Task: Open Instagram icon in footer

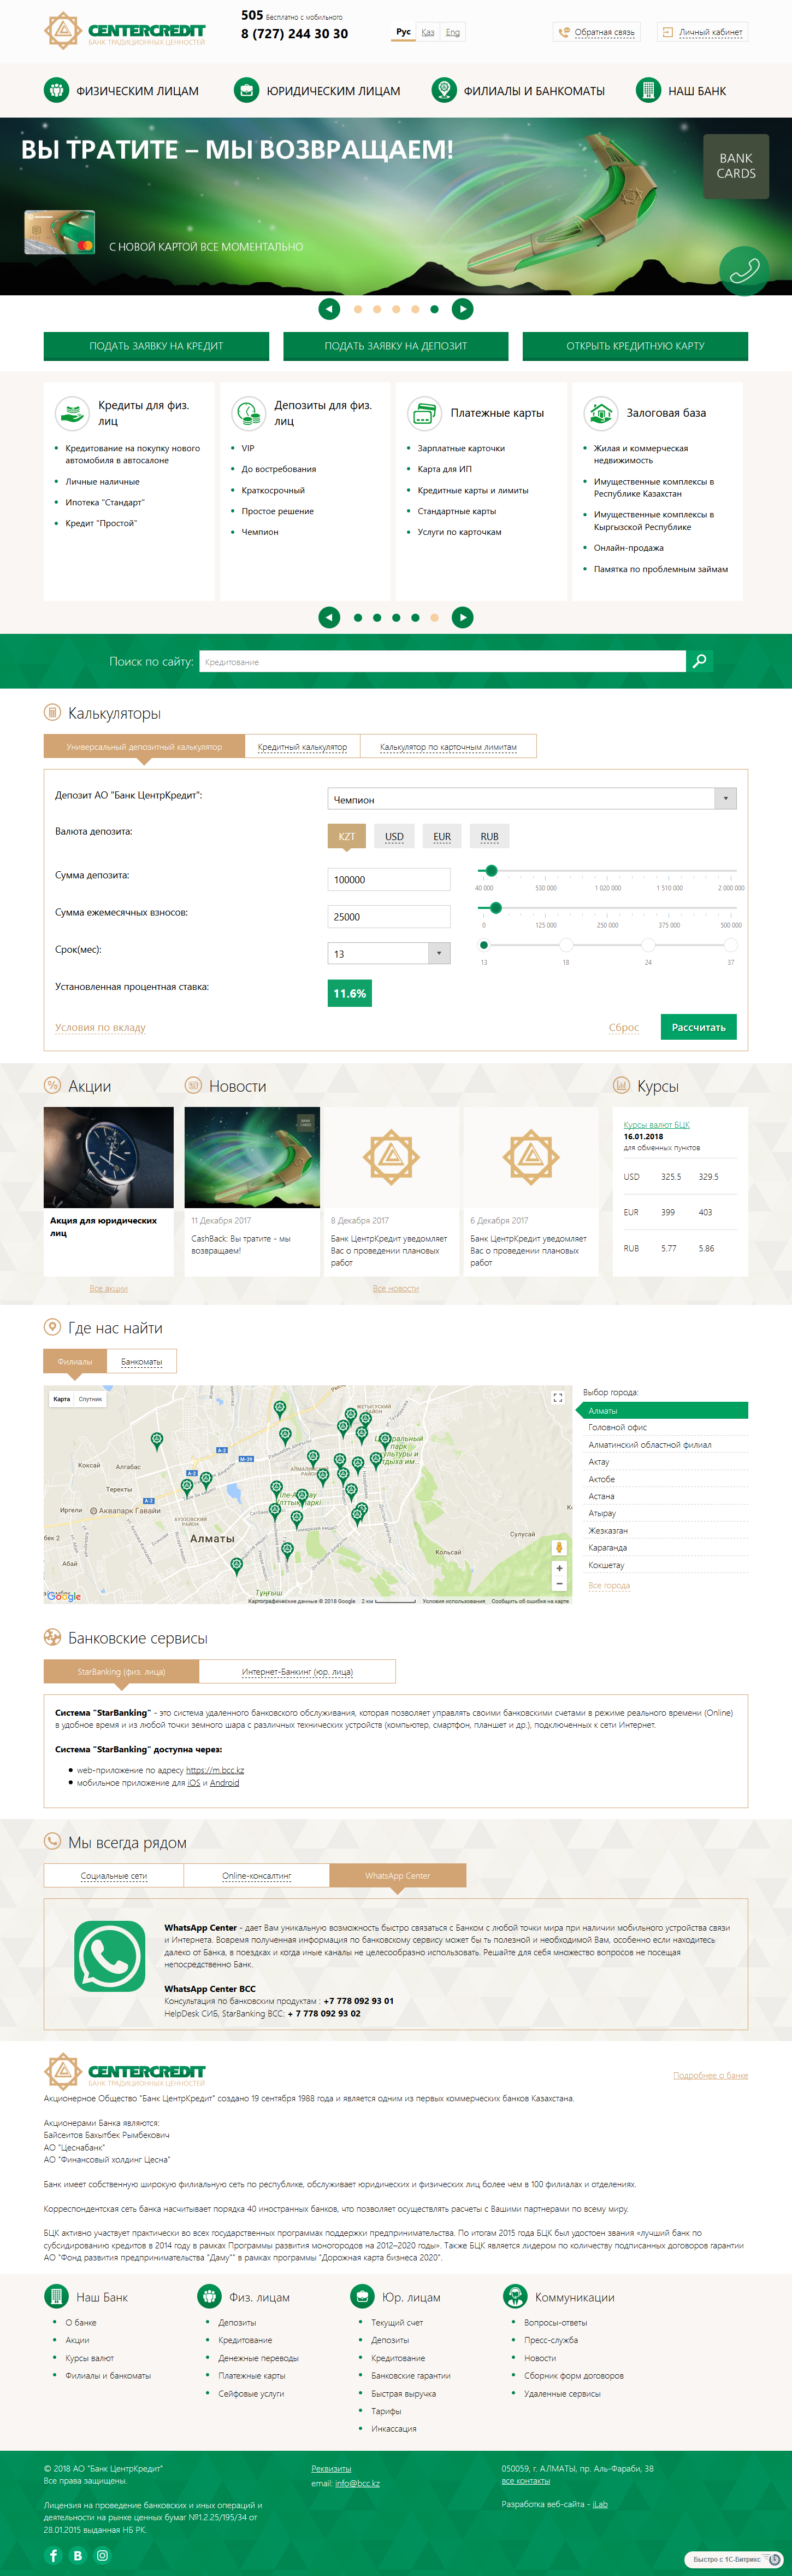Action: 102,2555
